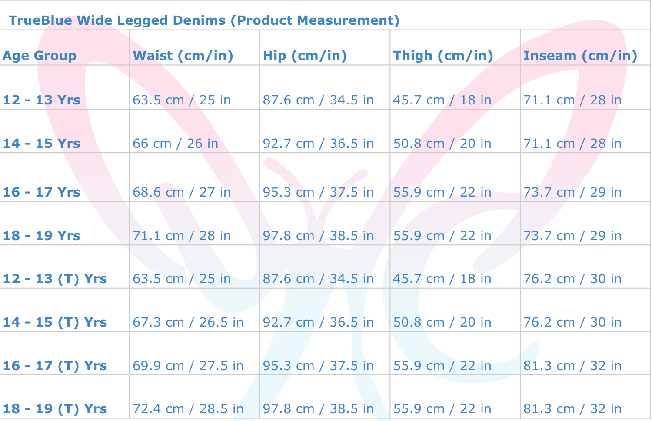This screenshot has height=421, width=652.
Task: Click the Waist (cm/in) column header
Action: coord(183,56)
